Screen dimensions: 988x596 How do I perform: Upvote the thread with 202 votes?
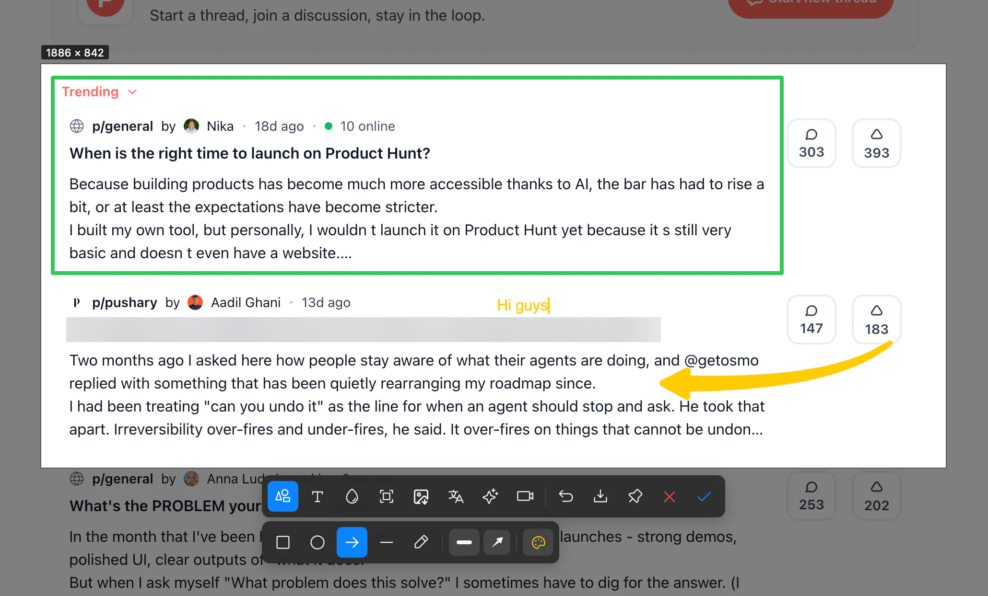click(877, 496)
